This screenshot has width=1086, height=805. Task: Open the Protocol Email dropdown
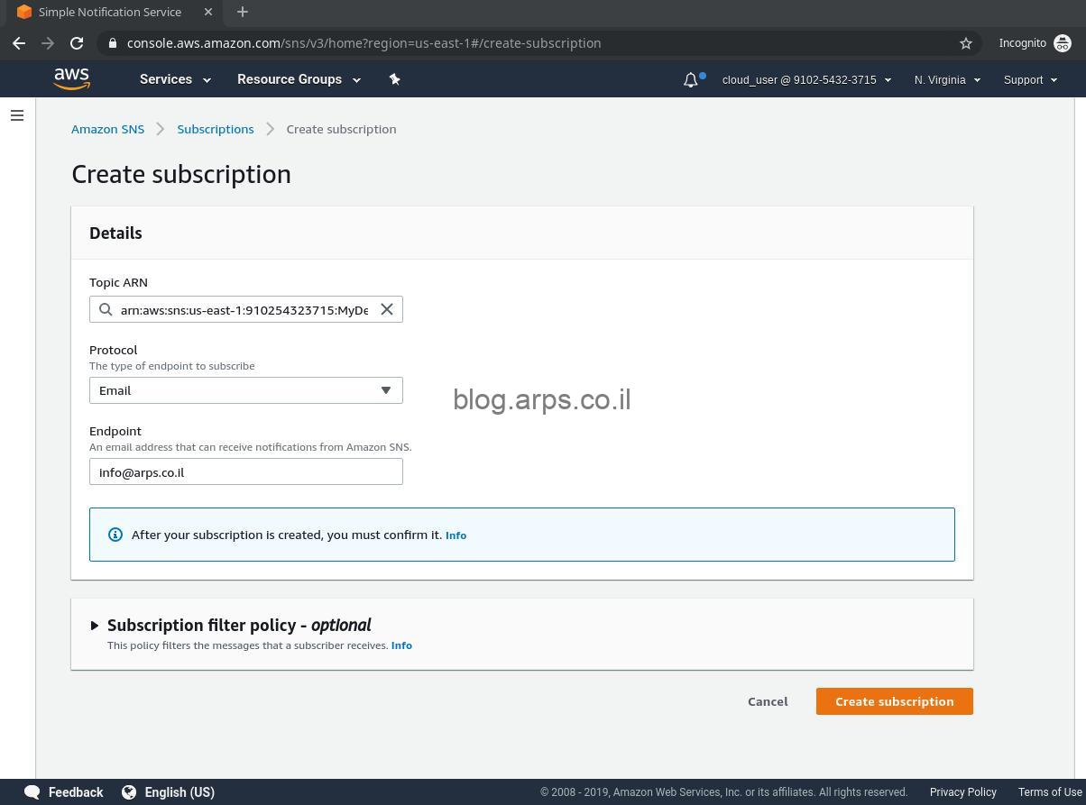[x=246, y=390]
